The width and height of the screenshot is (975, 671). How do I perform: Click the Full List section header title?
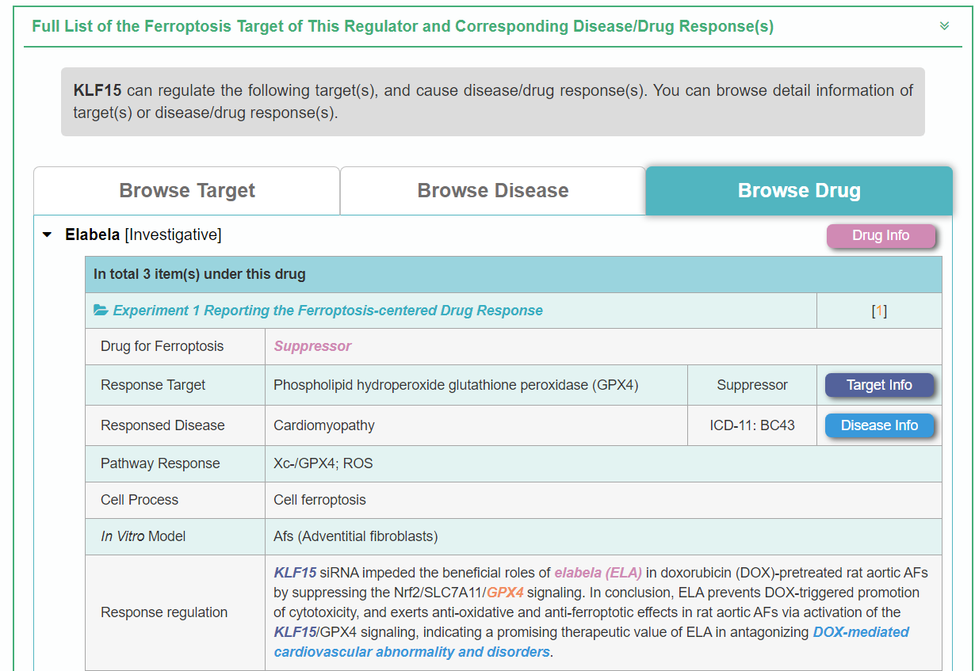coord(403,26)
